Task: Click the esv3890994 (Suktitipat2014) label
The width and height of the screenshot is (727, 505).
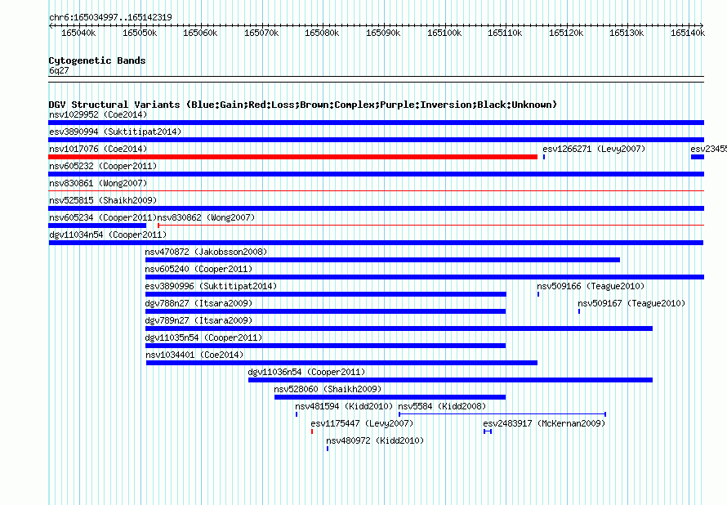Action: click(115, 132)
